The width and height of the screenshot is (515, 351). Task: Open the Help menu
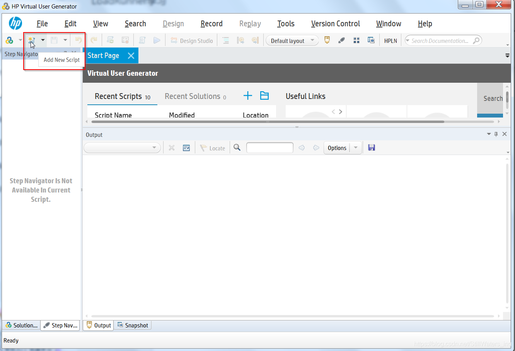point(425,24)
